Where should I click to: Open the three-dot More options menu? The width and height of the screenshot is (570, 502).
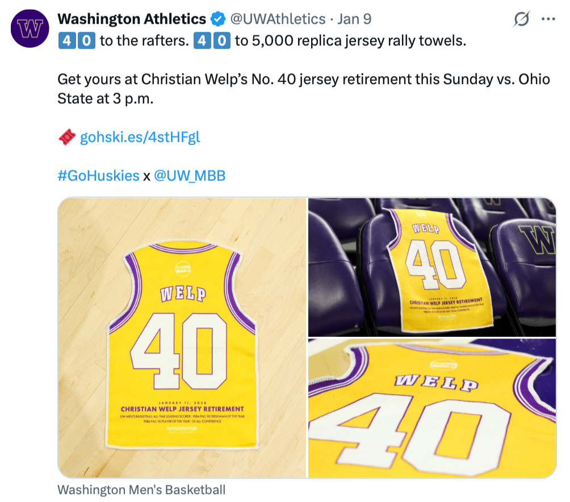pos(548,19)
